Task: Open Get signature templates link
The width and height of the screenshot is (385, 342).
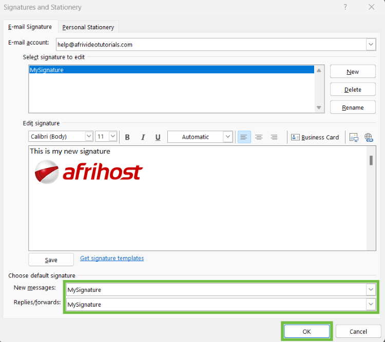Action: [112, 258]
